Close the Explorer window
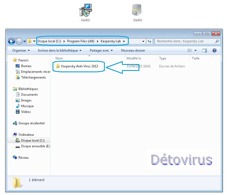 (x=216, y=34)
